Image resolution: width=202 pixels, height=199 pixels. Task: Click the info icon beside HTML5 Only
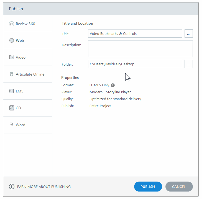(x=113, y=85)
